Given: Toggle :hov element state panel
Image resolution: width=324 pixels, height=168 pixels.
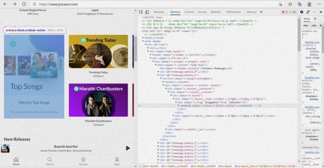Looking at the screenshot, I should (x=305, y=25).
